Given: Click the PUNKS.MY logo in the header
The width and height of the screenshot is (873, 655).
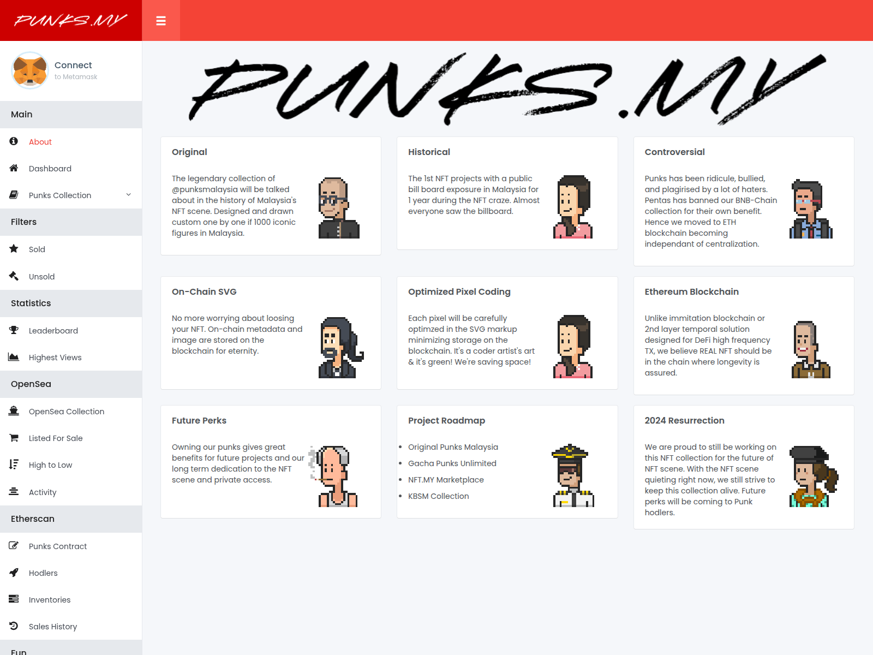Looking at the screenshot, I should click(x=71, y=20).
